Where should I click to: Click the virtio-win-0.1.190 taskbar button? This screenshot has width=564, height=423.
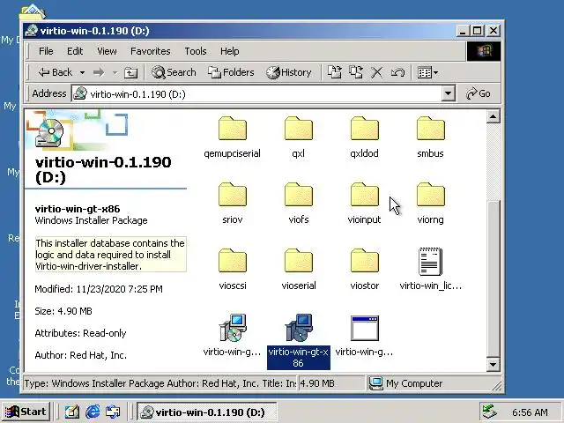(206, 412)
